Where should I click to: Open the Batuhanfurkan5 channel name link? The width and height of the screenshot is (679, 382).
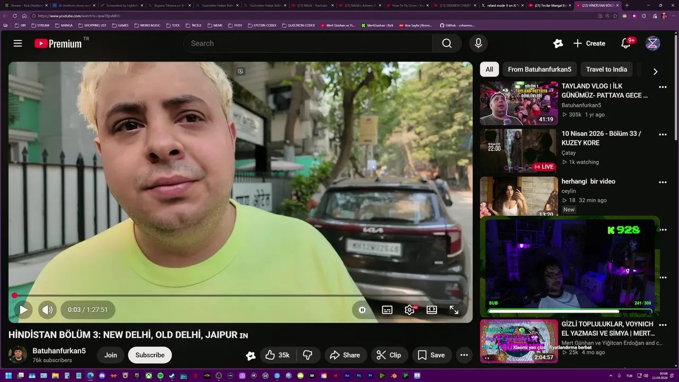[x=59, y=351]
